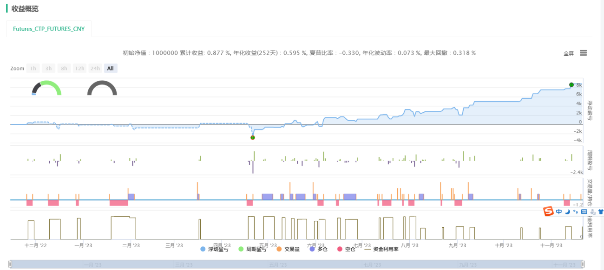This screenshot has height=270, width=604.
Task: Open Sogou soft keyboard icon
Action: [584, 212]
